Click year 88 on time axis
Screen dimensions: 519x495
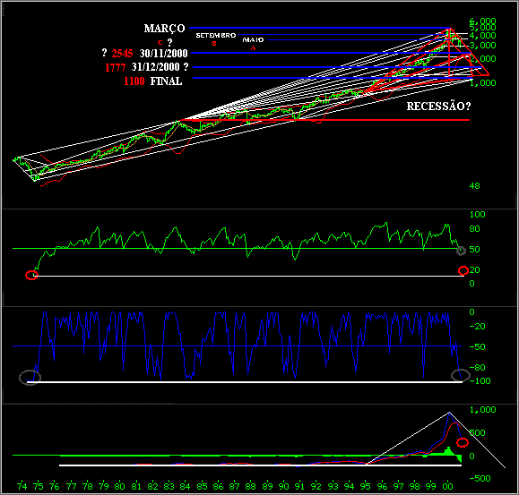coord(251,486)
